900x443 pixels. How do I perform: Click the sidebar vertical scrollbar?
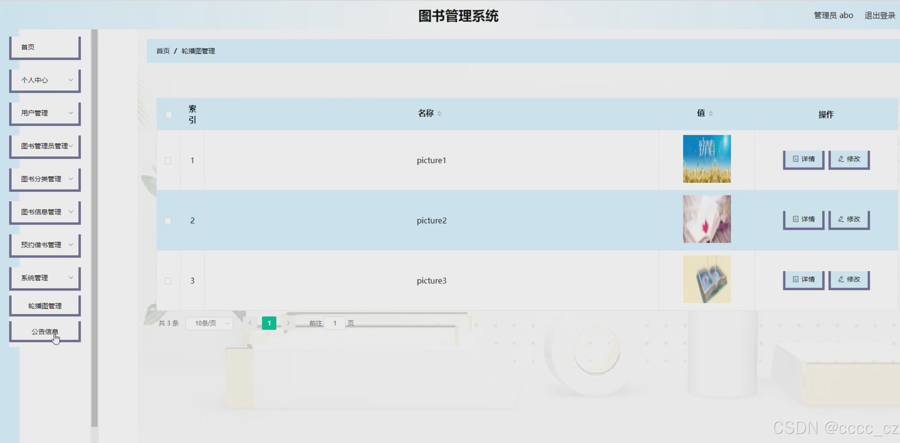94,227
